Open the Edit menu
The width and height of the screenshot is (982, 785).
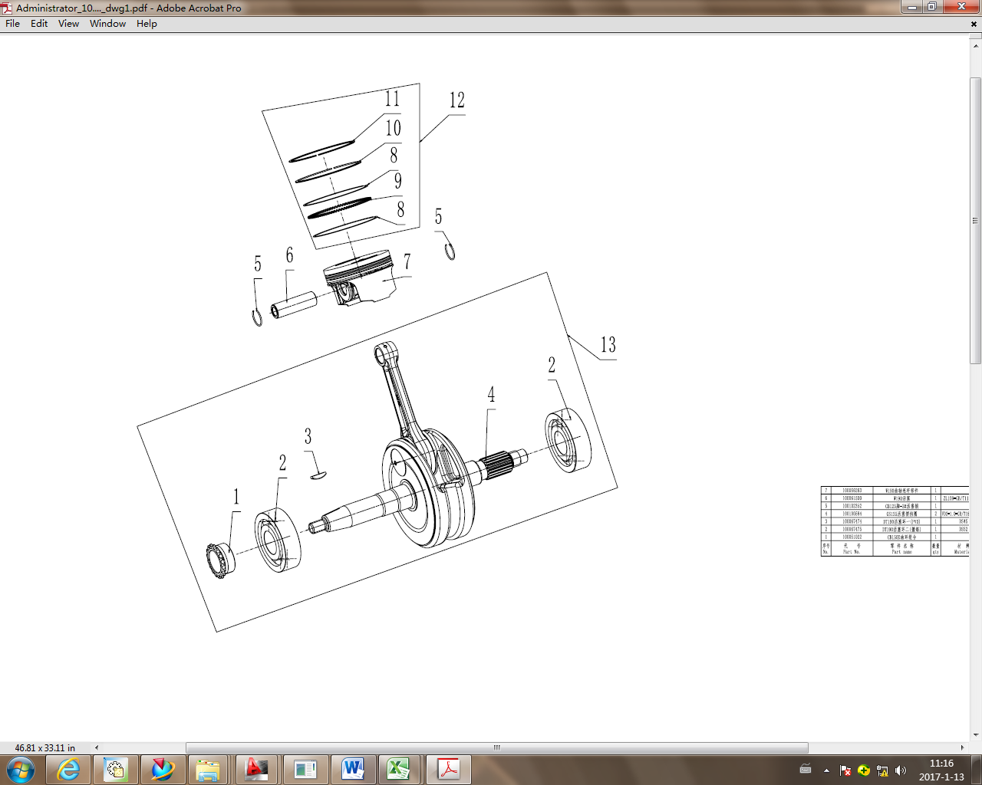pyautogui.click(x=38, y=24)
